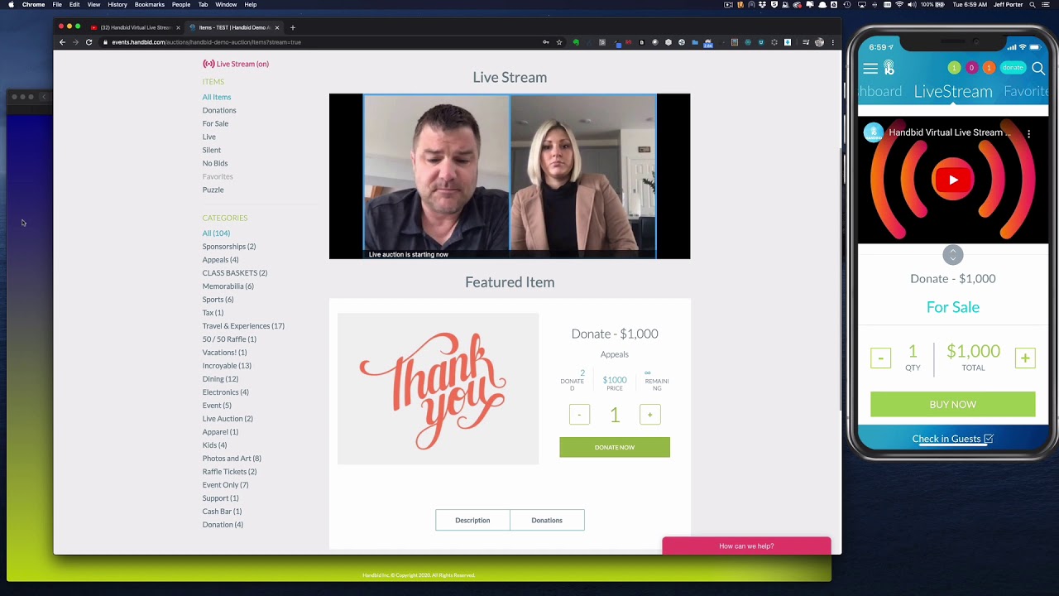Image resolution: width=1059 pixels, height=596 pixels.
Task: Open search in the phone app
Action: [1038, 68]
